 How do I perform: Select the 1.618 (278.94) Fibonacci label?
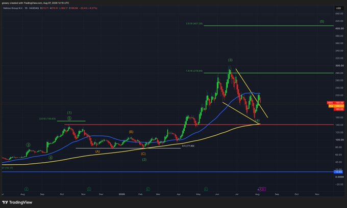pyautogui.click(x=194, y=71)
